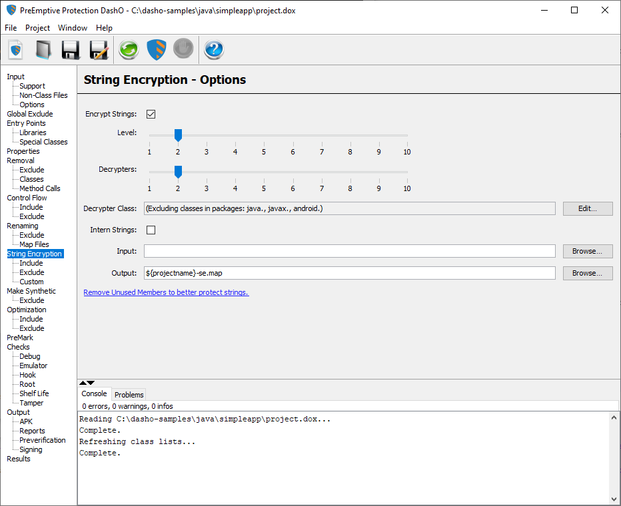
Task: Click the console panel down arrow
Action: (x=91, y=383)
